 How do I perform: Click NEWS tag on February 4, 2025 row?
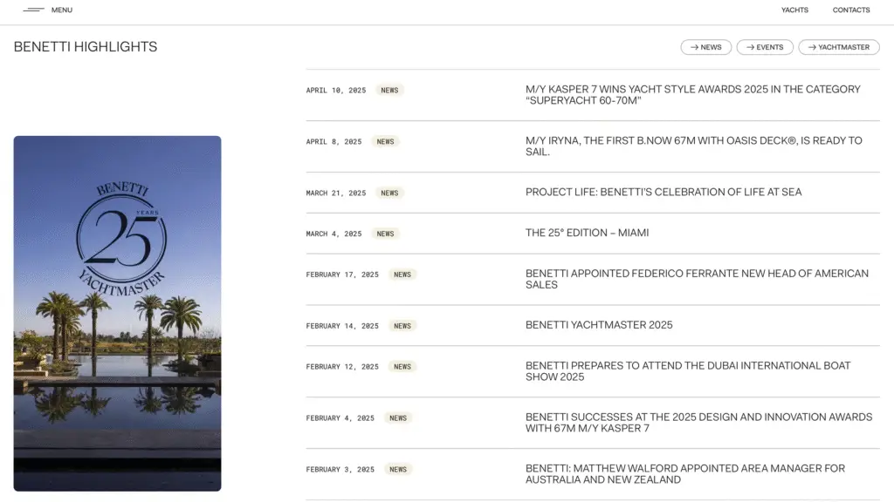click(x=398, y=417)
